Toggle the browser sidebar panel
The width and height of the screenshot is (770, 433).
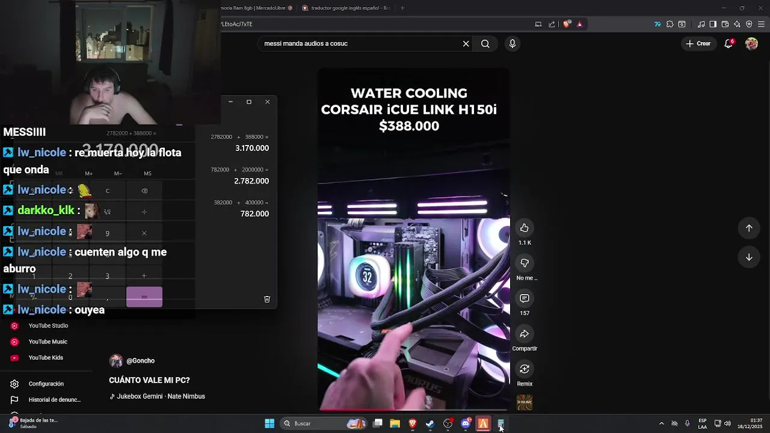point(713,24)
